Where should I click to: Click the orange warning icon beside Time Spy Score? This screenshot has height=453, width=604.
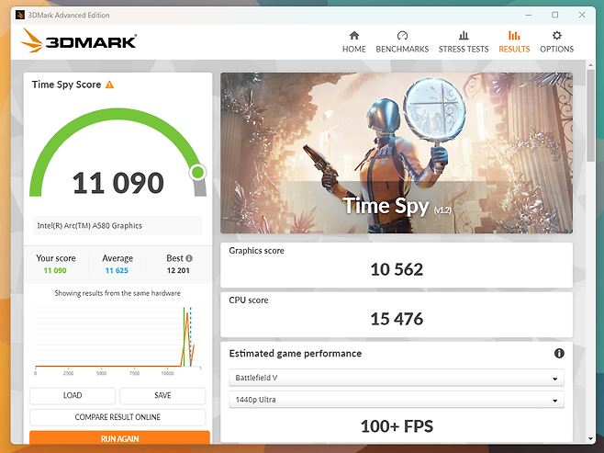[x=110, y=85]
